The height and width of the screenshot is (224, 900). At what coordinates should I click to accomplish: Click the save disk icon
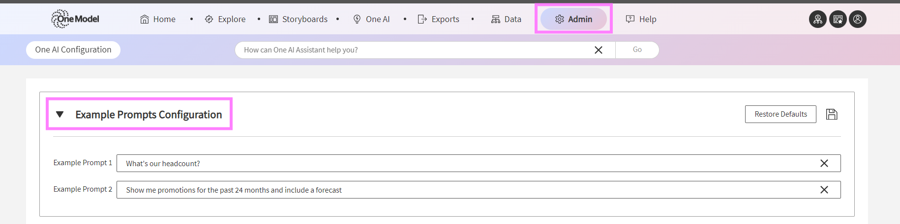coord(831,114)
